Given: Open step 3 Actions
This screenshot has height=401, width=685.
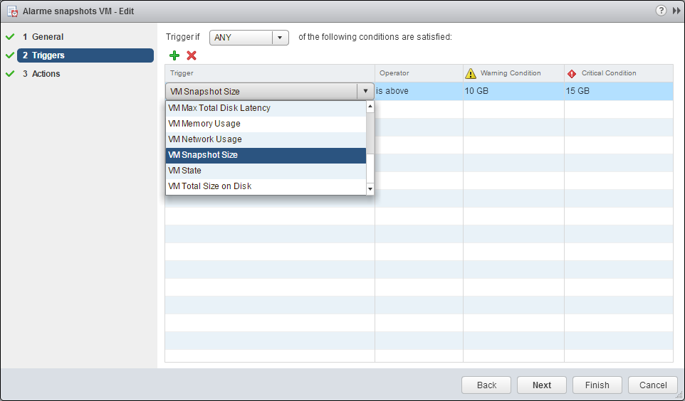Looking at the screenshot, I should pos(46,74).
